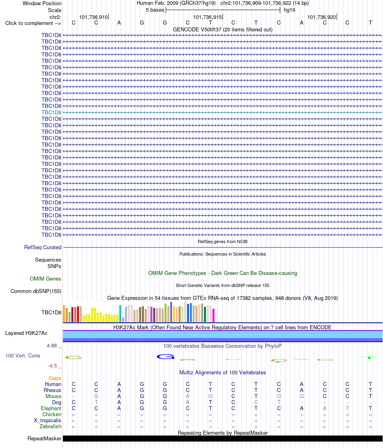Select the highlighted light-blue TBC1D8 transcript label
383x448 pixels.
[x=51, y=112]
